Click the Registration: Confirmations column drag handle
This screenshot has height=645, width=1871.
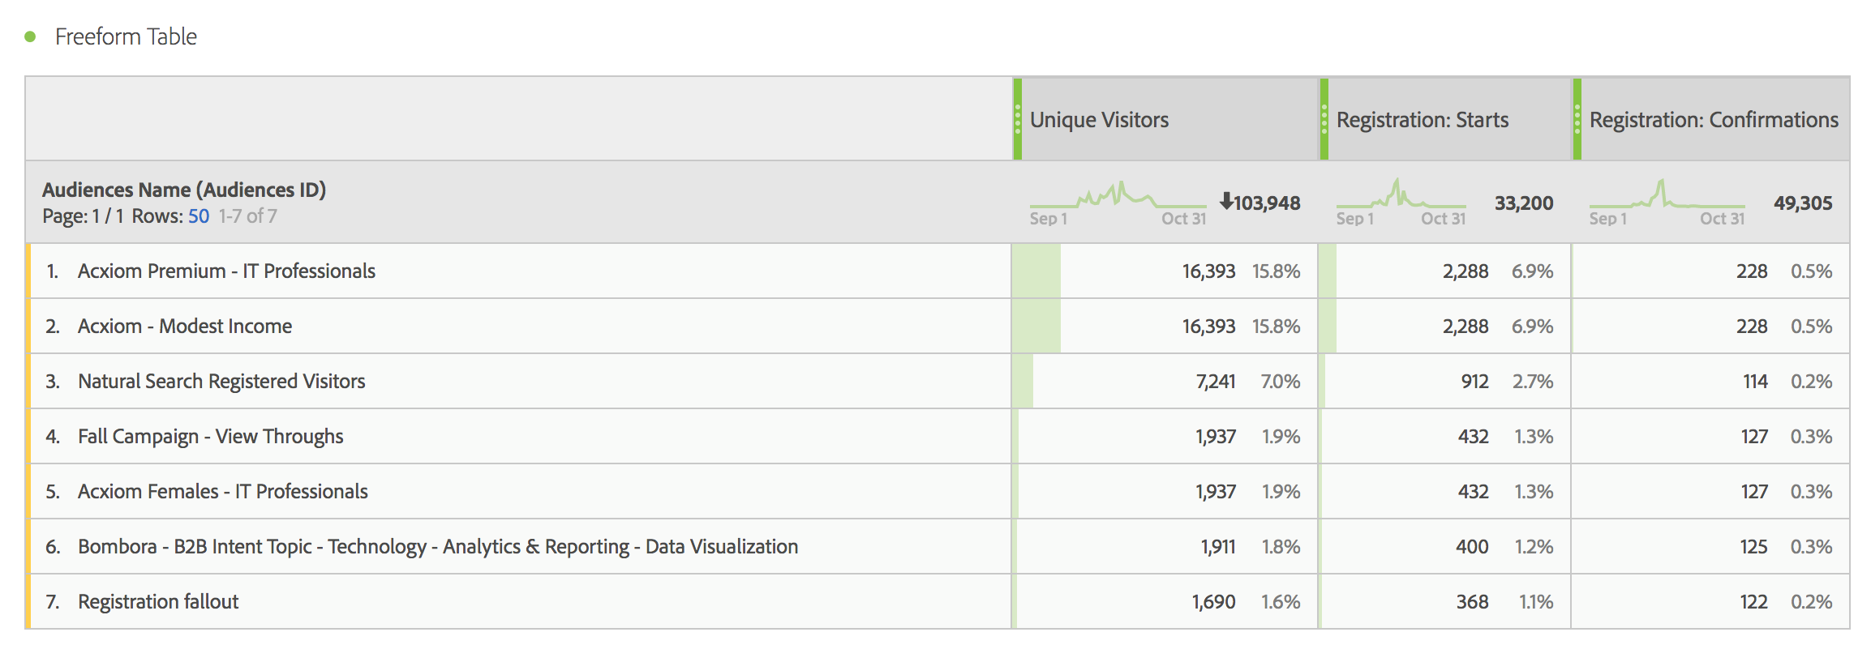point(1577,119)
